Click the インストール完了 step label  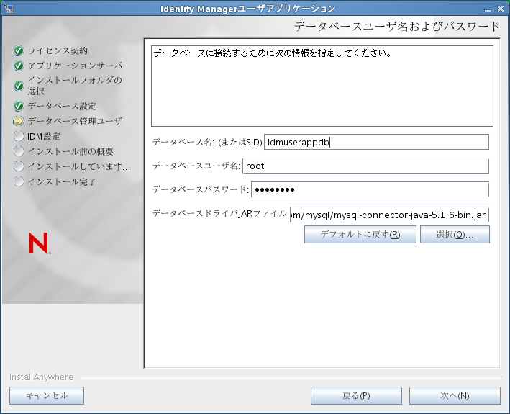point(62,181)
